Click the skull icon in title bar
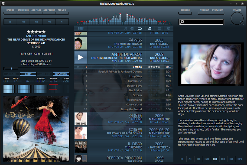 pyautogui.click(x=3, y=4)
